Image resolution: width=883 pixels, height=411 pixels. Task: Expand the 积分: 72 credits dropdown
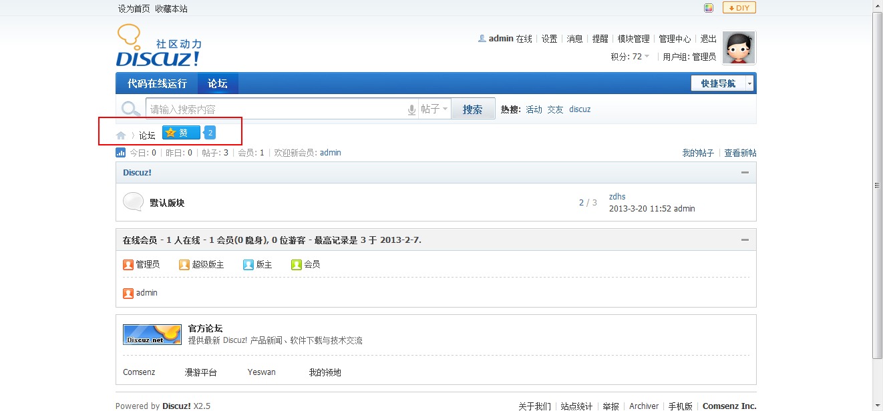[x=630, y=57]
